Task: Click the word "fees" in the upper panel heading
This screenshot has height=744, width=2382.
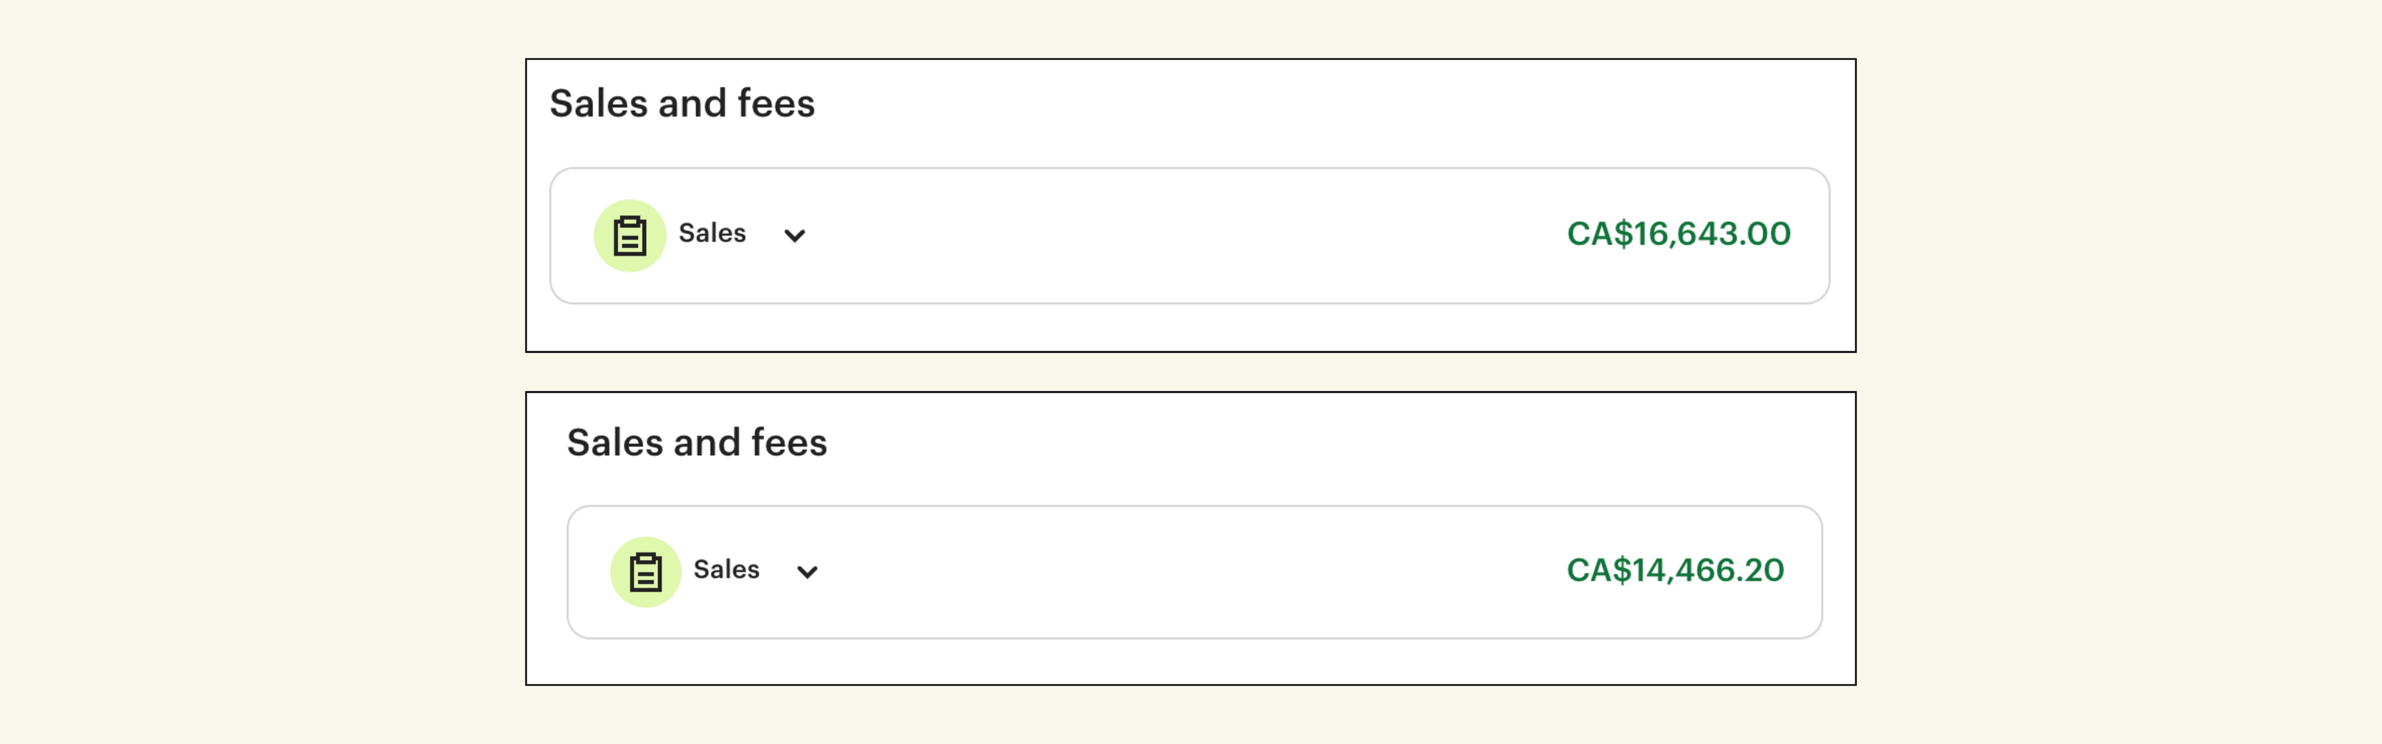Action: pos(776,104)
